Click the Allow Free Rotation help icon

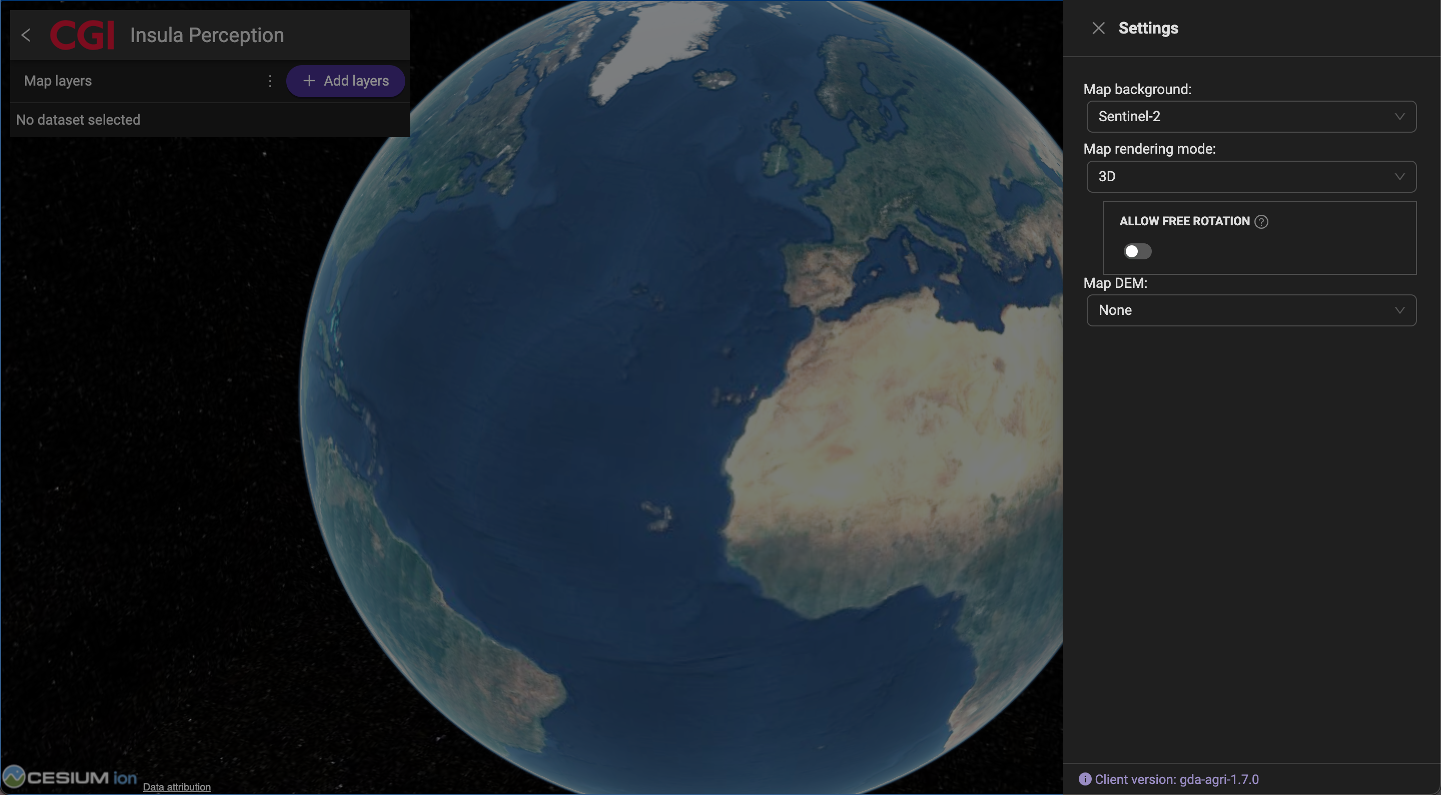tap(1261, 222)
